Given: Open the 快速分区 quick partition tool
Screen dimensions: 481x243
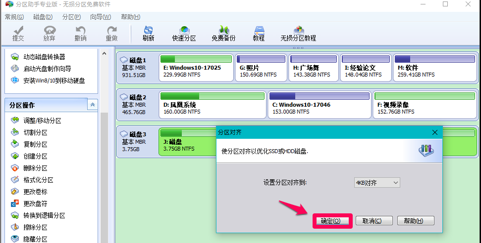Looking at the screenshot, I should pos(184,33).
